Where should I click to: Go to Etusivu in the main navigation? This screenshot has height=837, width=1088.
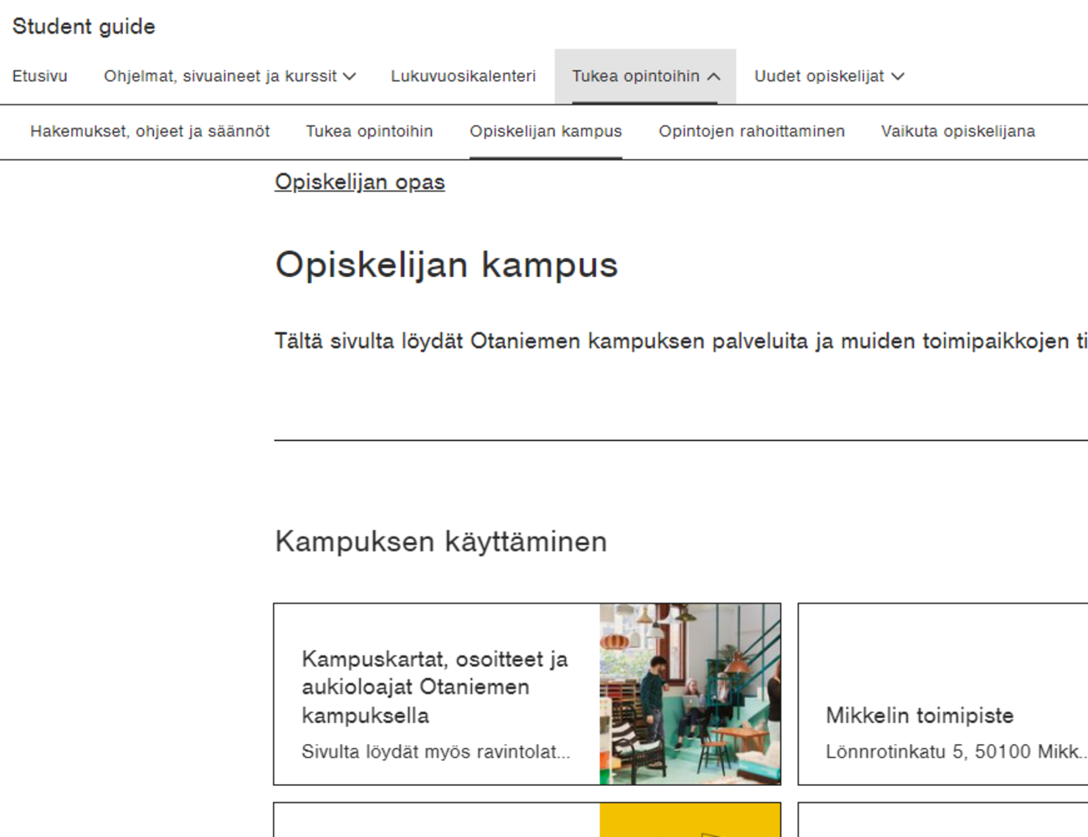click(x=39, y=76)
